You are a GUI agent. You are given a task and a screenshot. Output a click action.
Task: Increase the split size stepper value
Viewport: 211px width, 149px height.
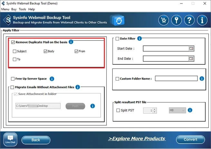(155, 109)
